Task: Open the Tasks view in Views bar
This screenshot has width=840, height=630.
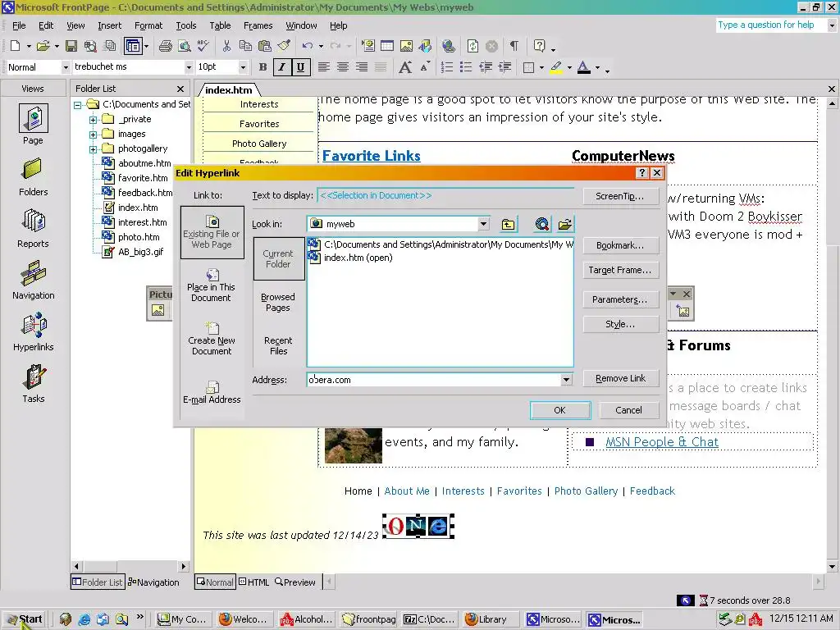Action: coord(33,384)
